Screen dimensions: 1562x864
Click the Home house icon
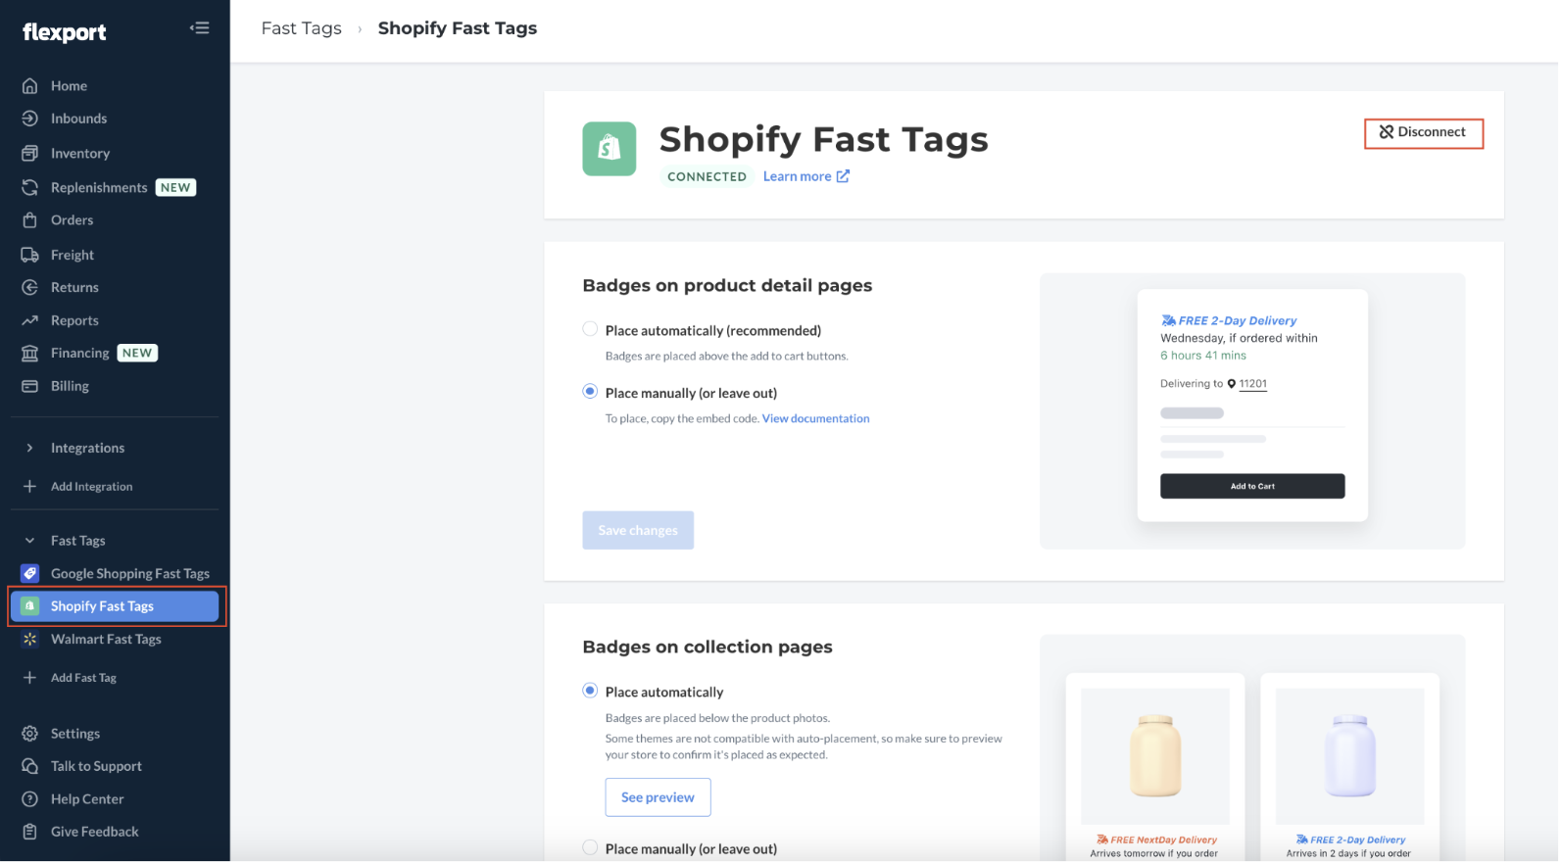[30, 86]
